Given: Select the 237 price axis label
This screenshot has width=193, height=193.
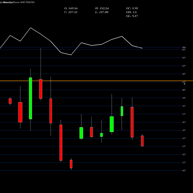Looking at the screenshot, I should 184,66.
